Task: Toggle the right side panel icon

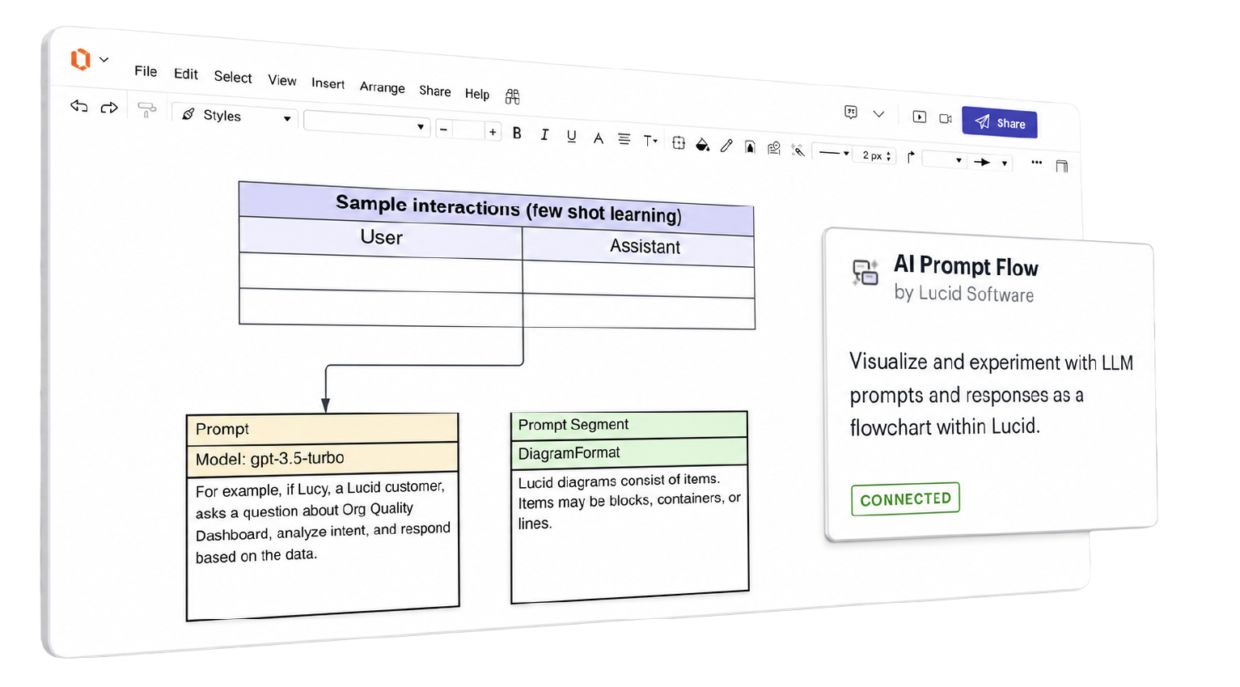Action: pyautogui.click(x=1062, y=166)
